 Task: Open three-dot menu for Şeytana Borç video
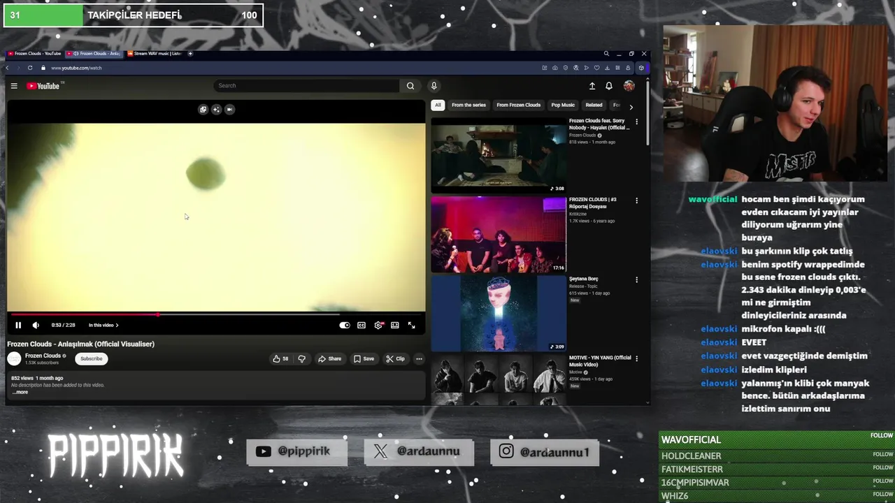(x=636, y=279)
